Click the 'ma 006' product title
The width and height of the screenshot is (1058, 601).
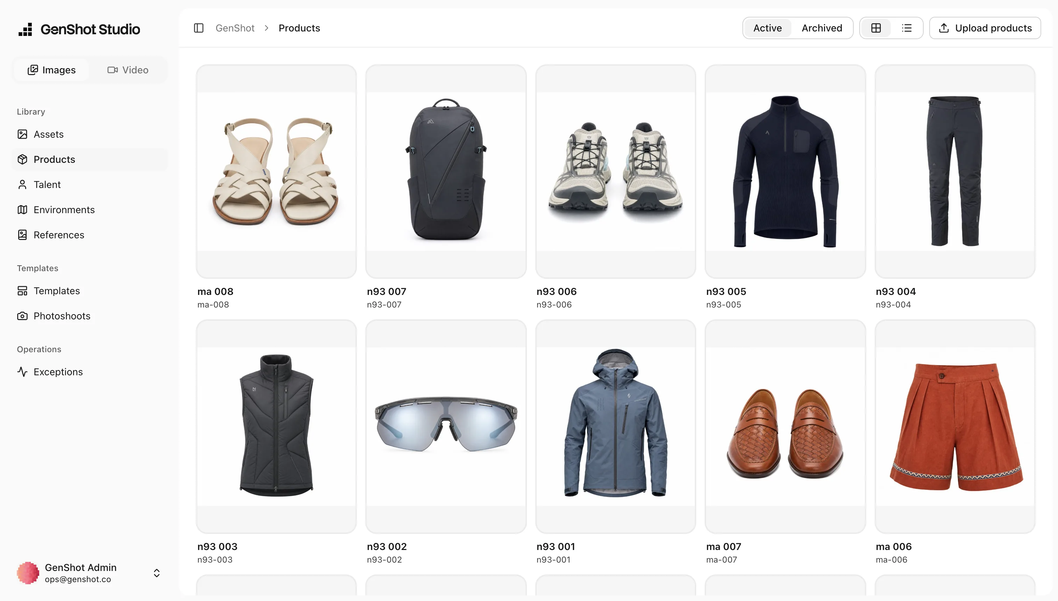(x=894, y=546)
